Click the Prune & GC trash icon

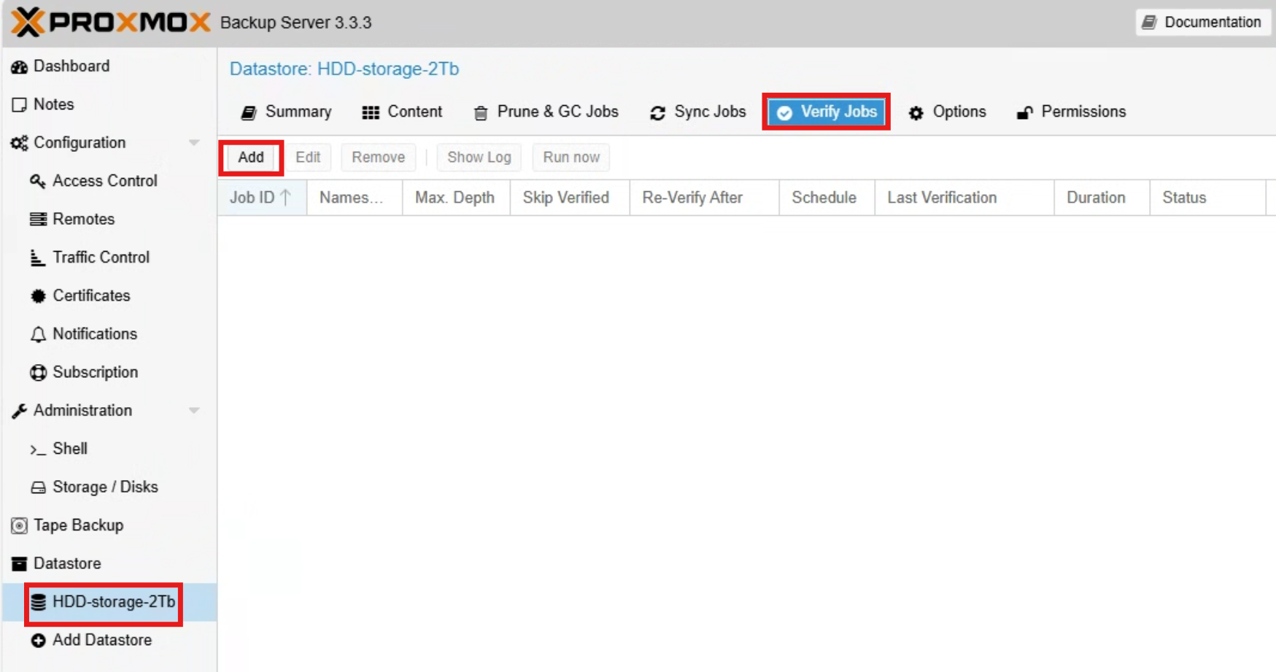pos(481,112)
